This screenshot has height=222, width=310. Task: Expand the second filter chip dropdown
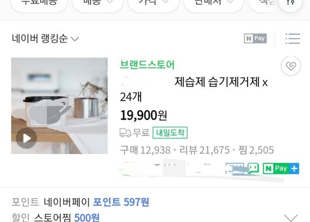pyautogui.click(x=98, y=4)
